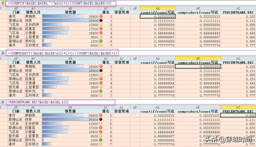
Task: Select active cell 0.222222222 in SUMPRODUCT panel's AR column
Action: [198, 67]
